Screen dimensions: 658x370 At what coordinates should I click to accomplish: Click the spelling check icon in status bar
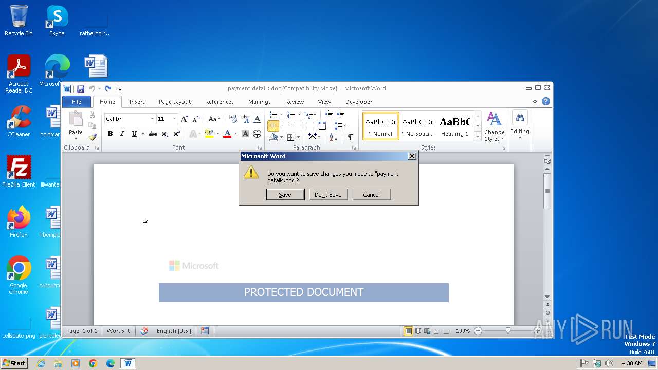pos(144,331)
